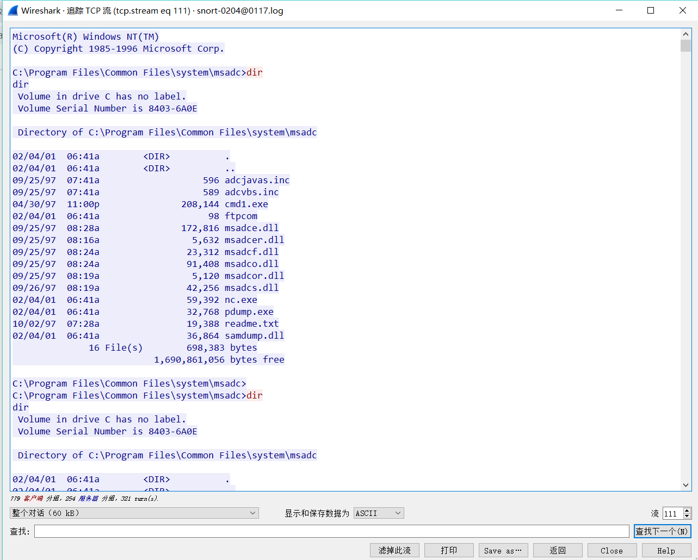This screenshot has width=698, height=560.
Task: Click the 'readme.txt' file entry
Action: click(252, 323)
